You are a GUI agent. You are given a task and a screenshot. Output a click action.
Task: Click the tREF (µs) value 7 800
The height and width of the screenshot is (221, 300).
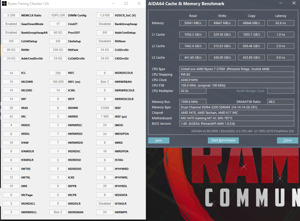(x=105, y=116)
